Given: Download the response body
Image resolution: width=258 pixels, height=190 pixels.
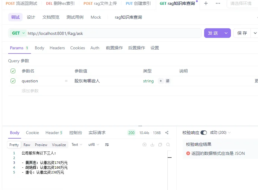Looking at the screenshot, I should coord(152,145).
